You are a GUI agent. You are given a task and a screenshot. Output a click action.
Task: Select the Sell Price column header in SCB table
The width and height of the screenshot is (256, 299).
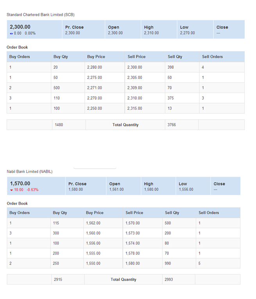[136, 57]
